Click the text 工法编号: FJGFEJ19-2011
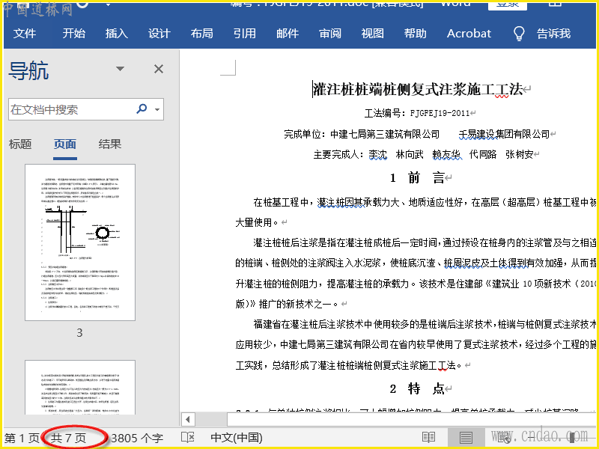599x449 pixels. [x=417, y=113]
